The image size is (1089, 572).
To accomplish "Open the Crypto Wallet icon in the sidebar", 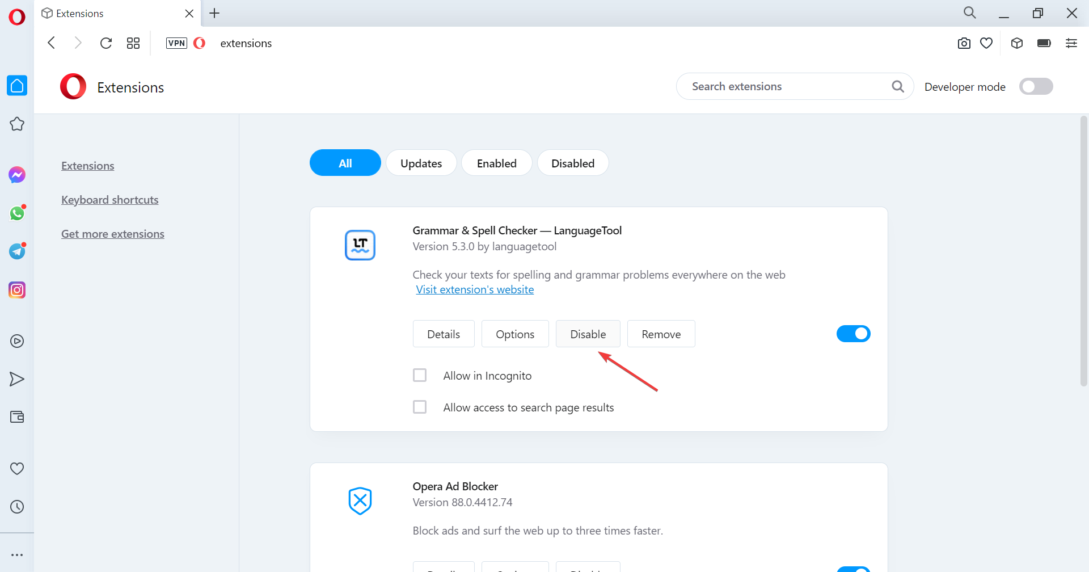I will (x=17, y=417).
